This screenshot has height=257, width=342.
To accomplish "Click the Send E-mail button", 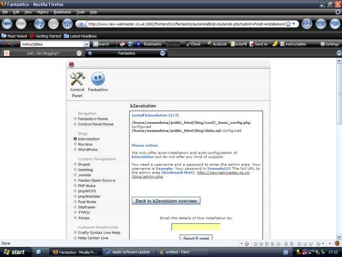I will (196, 237).
